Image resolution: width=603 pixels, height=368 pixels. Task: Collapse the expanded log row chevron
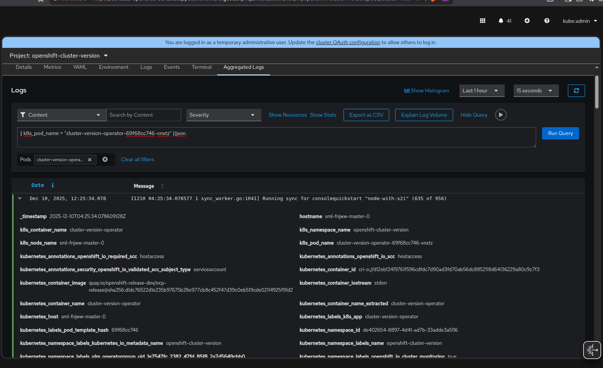(20, 199)
